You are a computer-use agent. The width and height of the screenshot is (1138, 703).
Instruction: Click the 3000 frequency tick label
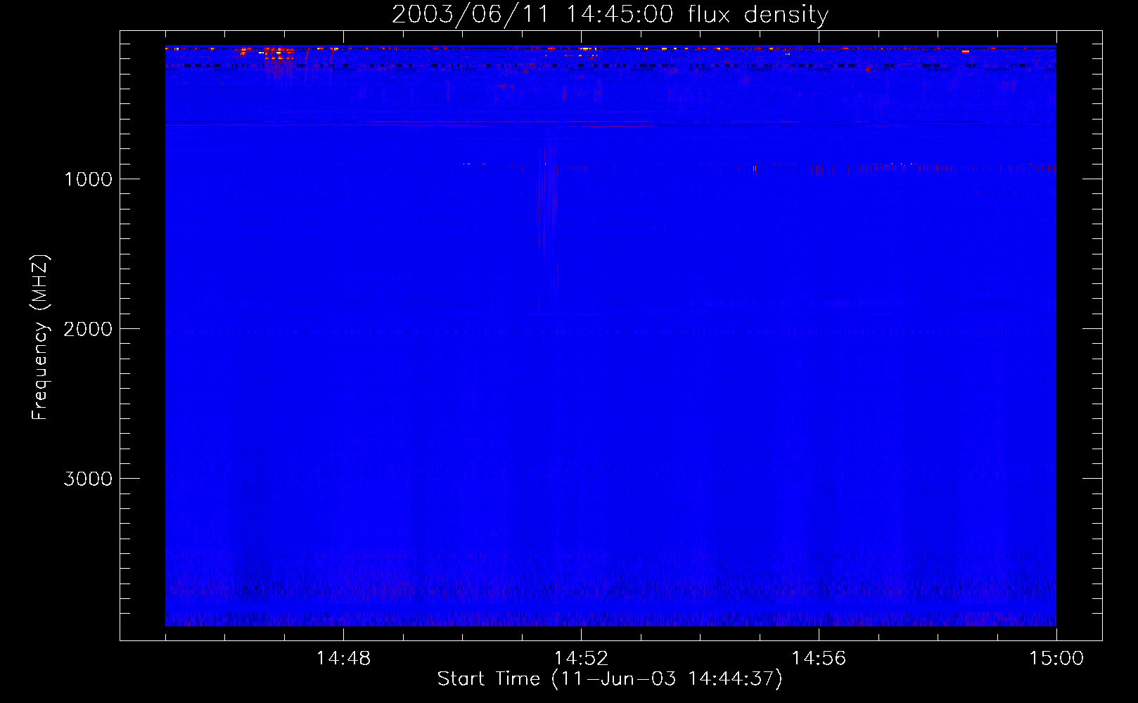[x=88, y=479]
